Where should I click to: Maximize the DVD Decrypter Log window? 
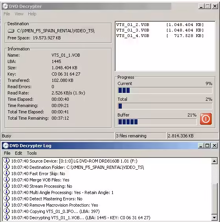207,146
